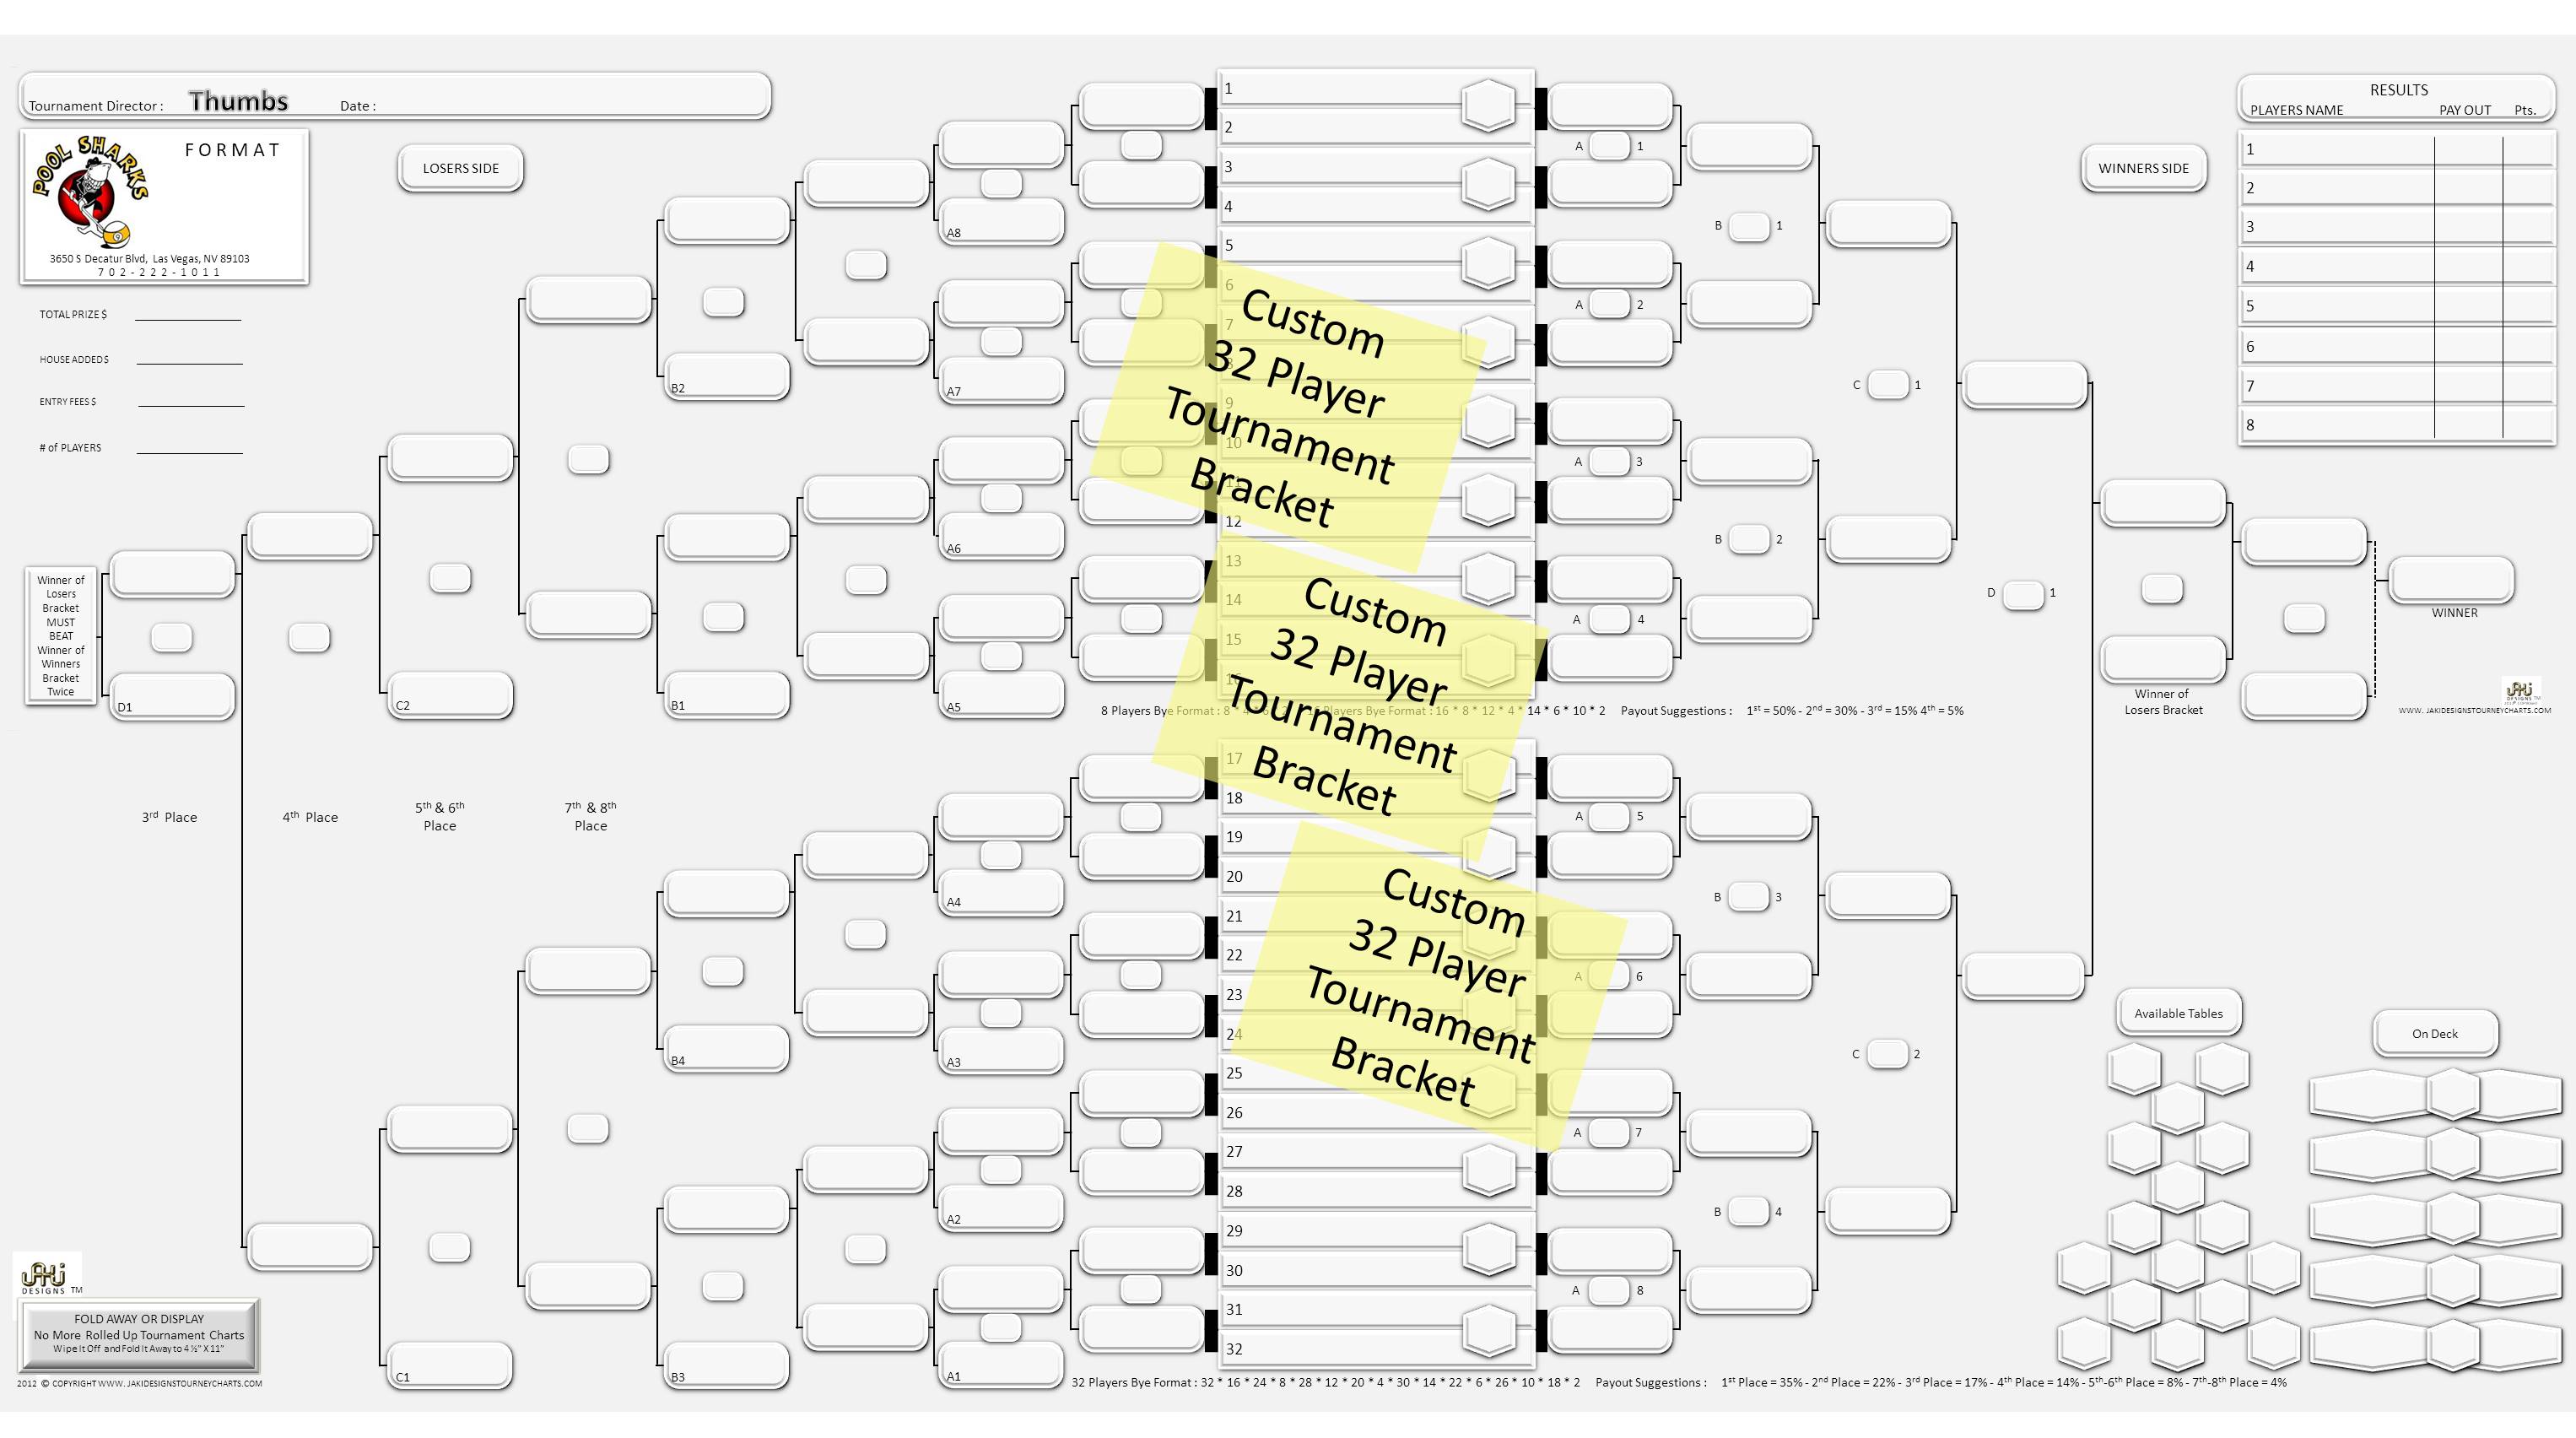The image size is (2576, 1438).
Task: Click the WINNERS SIDE bracket icon
Action: pyautogui.click(x=2142, y=166)
